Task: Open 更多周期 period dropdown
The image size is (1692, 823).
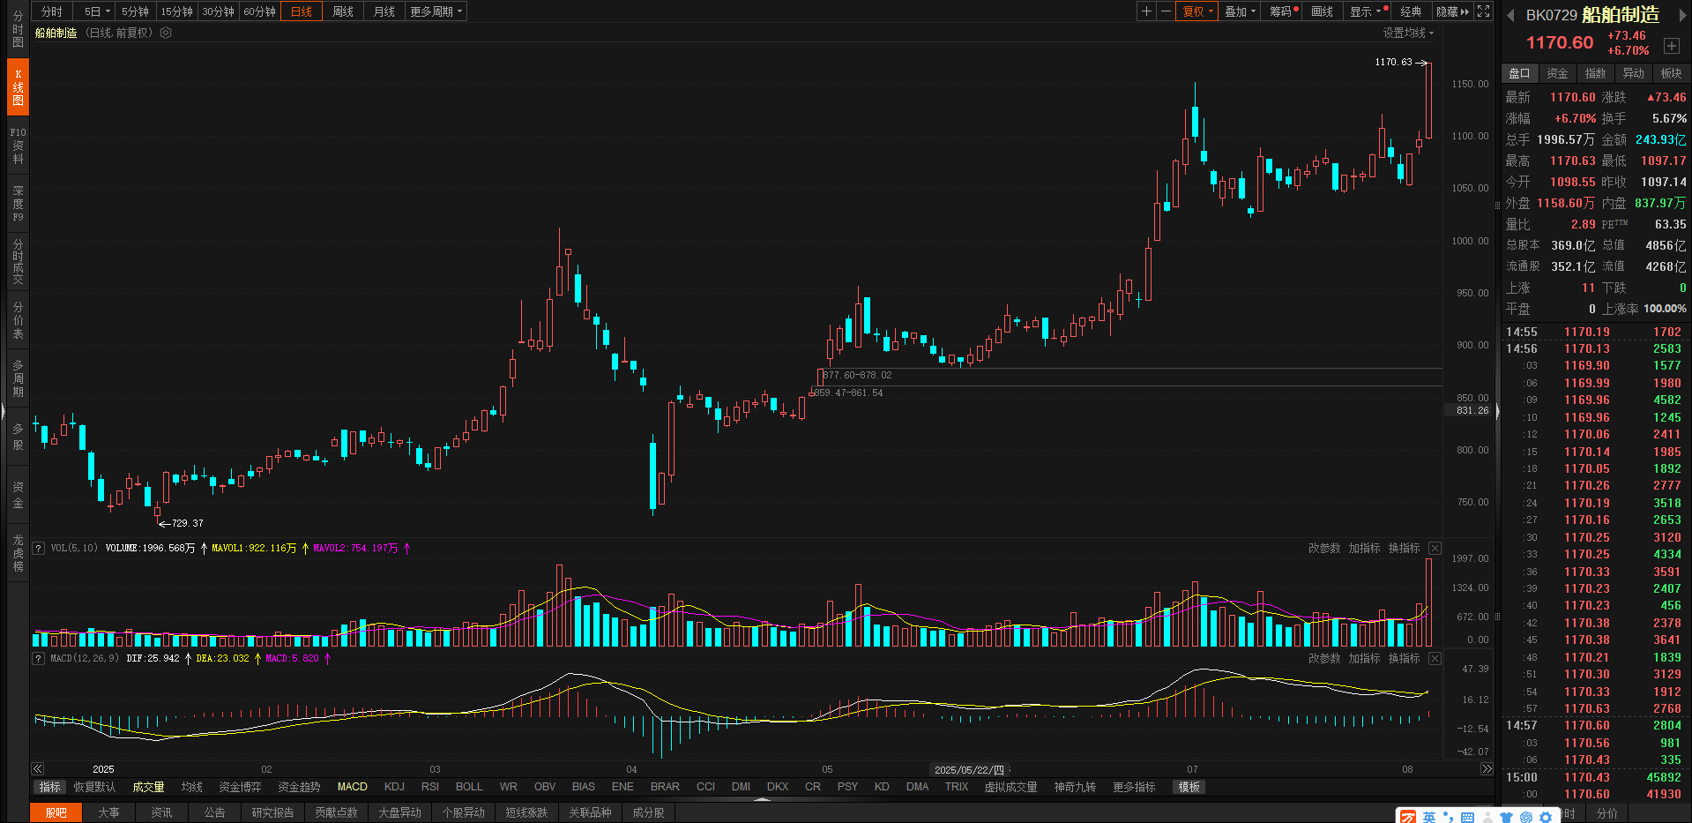Action: tap(436, 11)
